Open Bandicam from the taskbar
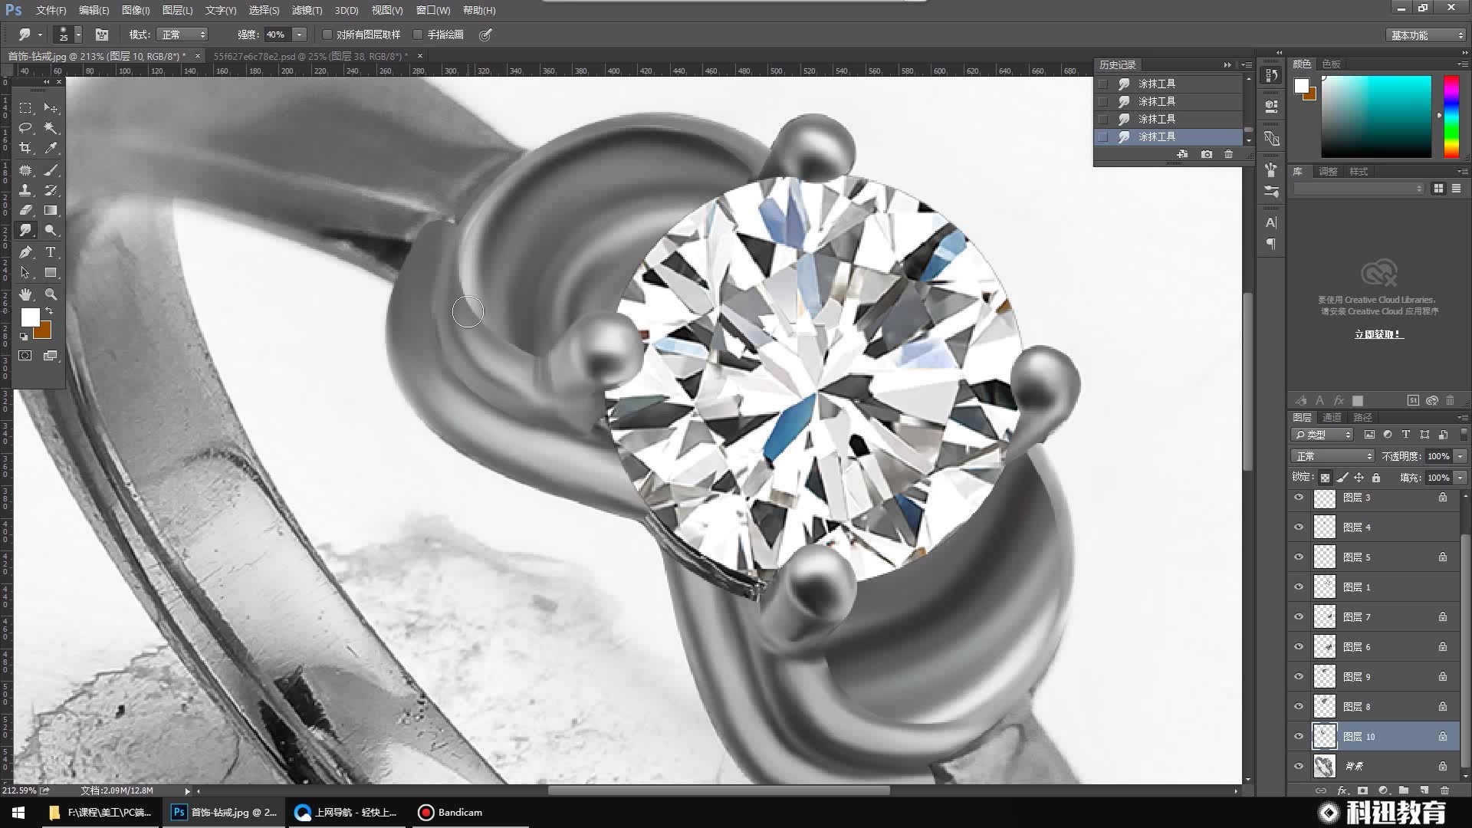 [x=451, y=812]
